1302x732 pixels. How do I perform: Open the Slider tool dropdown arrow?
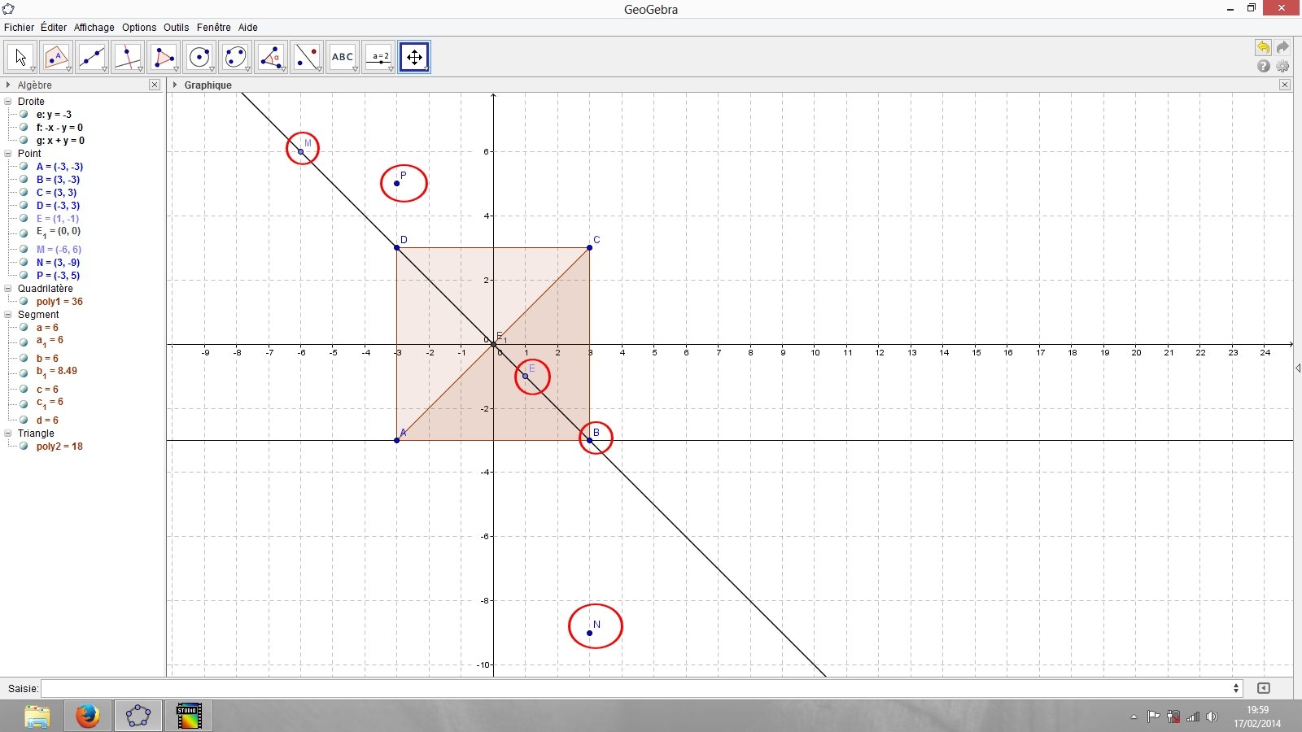pos(391,69)
